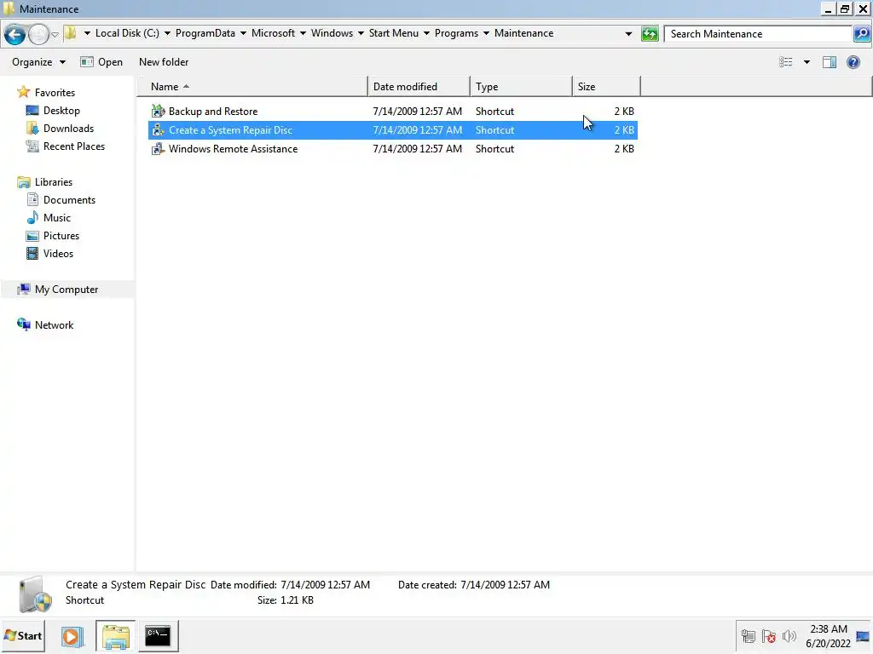Open the Action Center flag tray icon
Image resolution: width=873 pixels, height=654 pixels.
coord(768,635)
